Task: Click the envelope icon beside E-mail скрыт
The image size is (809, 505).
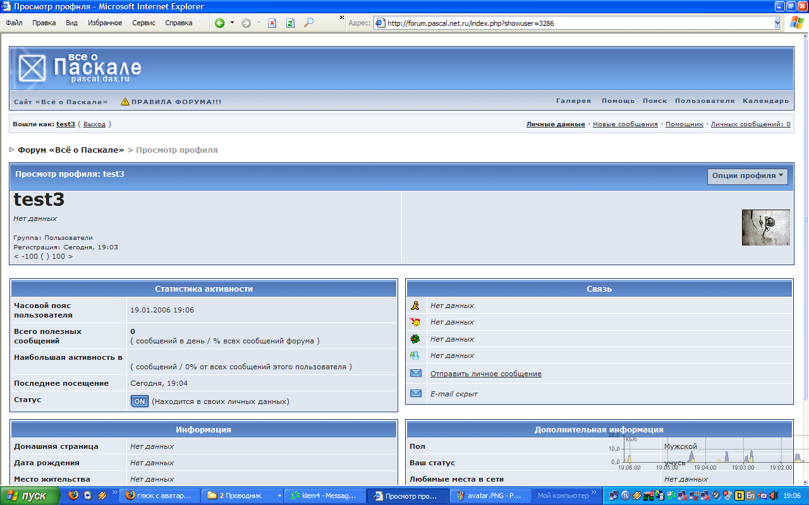Action: [x=415, y=393]
